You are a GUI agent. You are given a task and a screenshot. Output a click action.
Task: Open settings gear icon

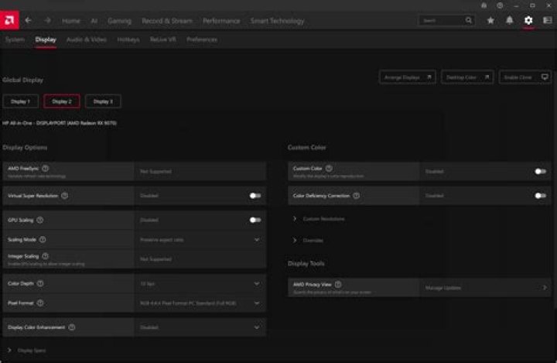[528, 20]
